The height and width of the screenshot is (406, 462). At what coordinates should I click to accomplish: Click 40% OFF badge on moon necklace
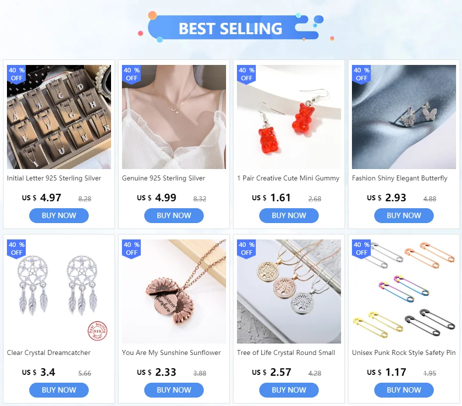point(131,74)
